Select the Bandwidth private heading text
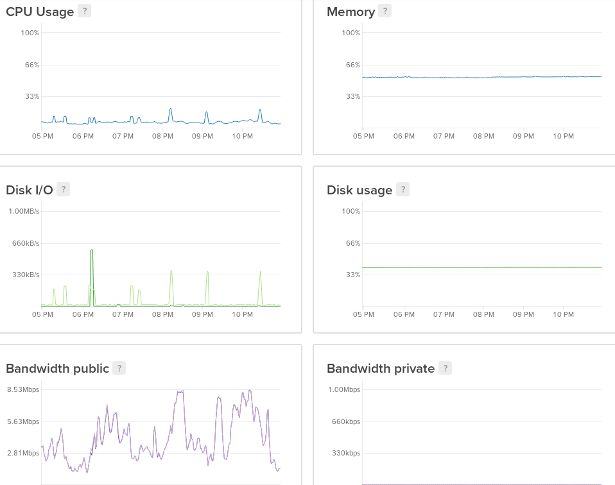615x485 pixels. [380, 368]
